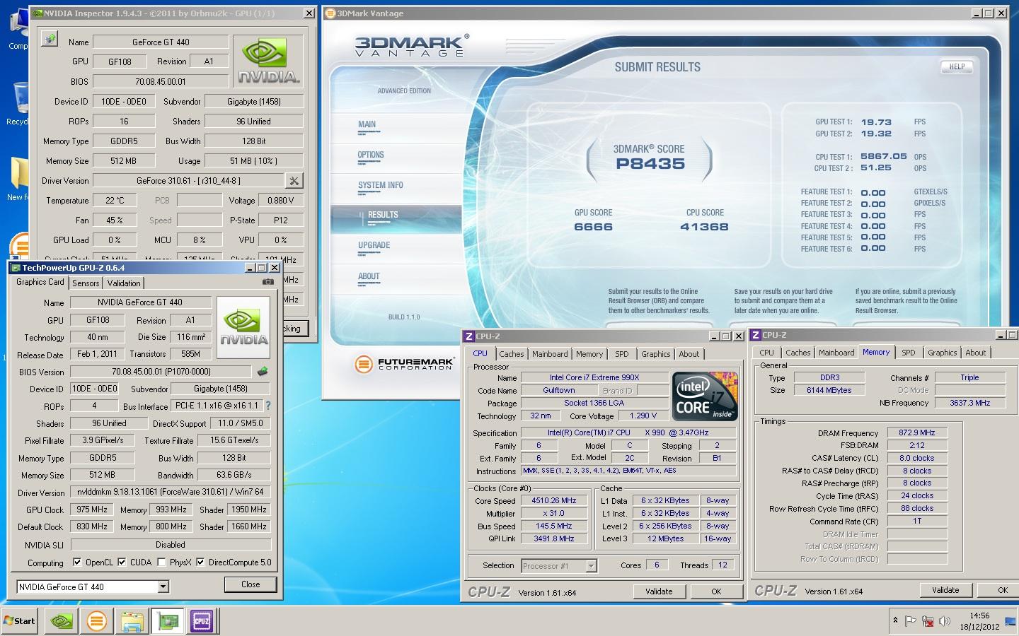Click Validate in right CPU-Z window

click(x=945, y=590)
